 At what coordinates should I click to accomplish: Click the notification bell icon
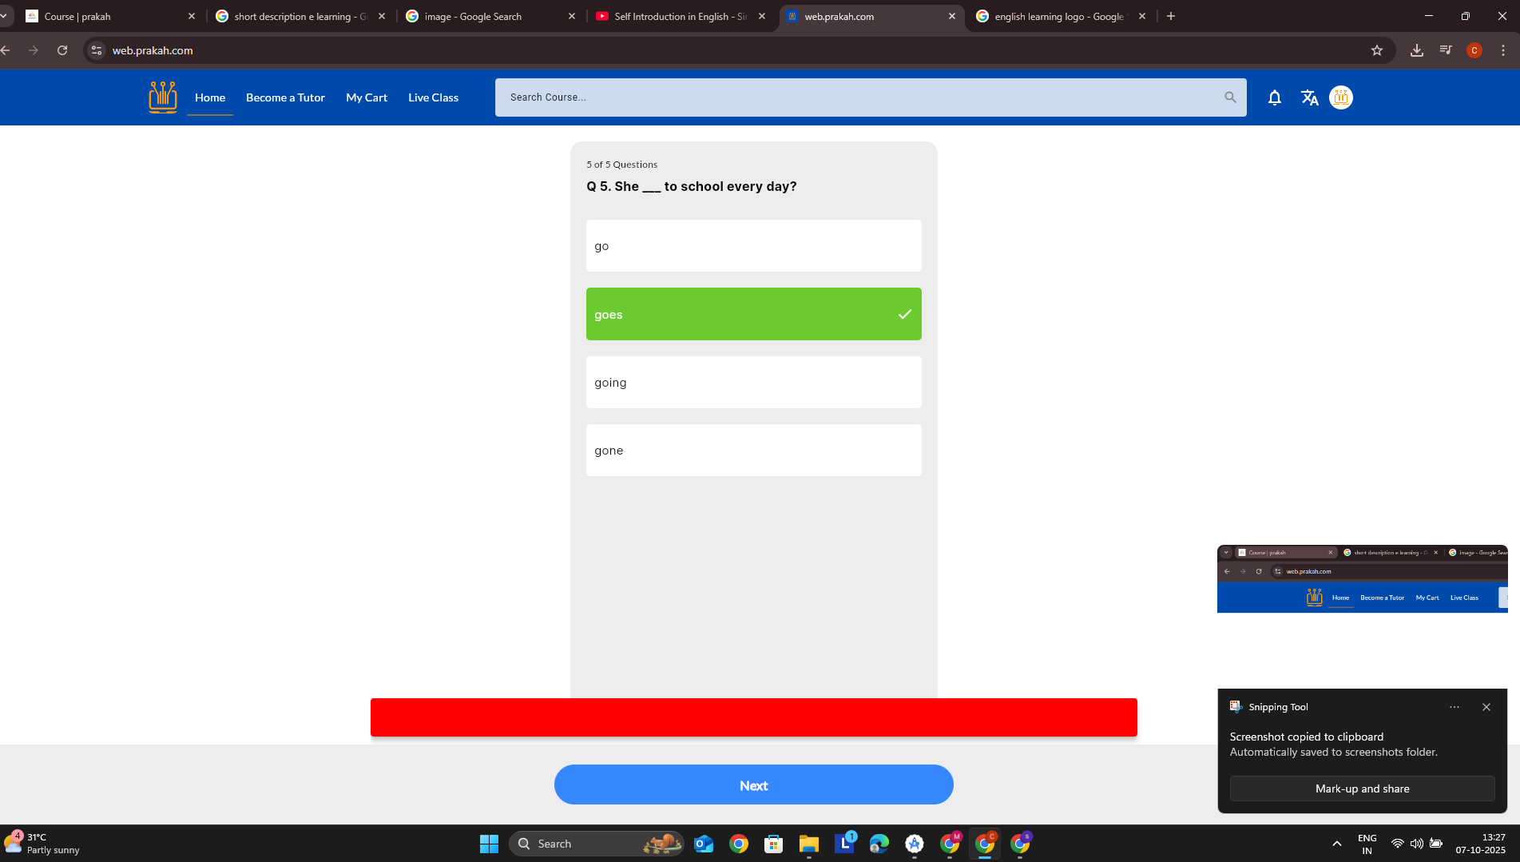(x=1274, y=97)
